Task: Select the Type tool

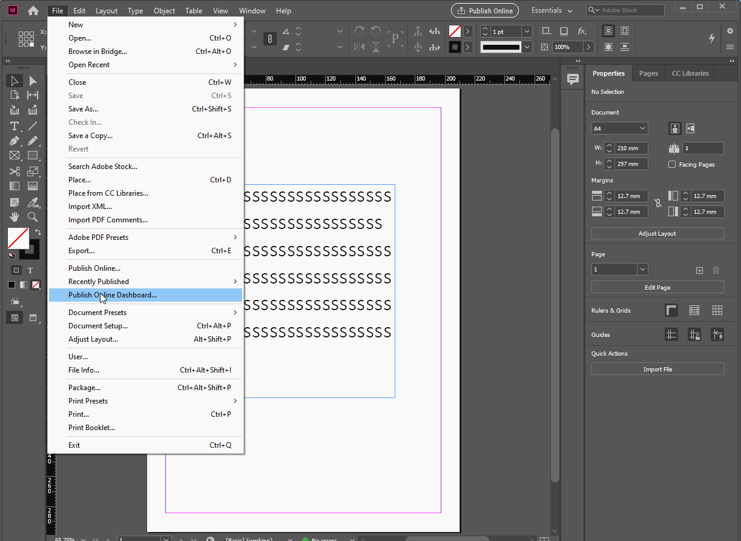Action: click(x=15, y=126)
